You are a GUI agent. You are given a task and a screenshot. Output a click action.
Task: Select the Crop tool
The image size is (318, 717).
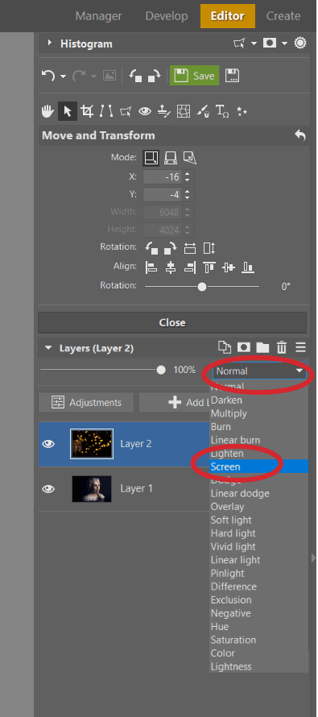(87, 111)
